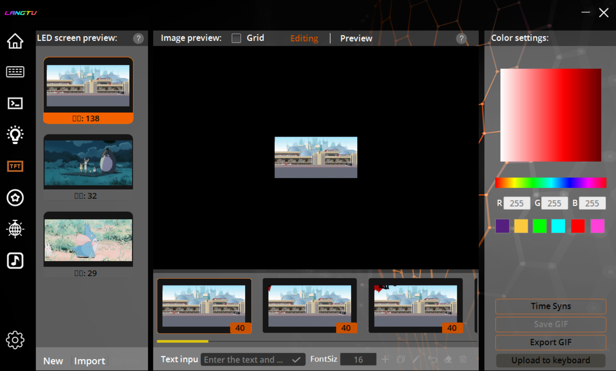Select the purple color swatch

point(502,226)
